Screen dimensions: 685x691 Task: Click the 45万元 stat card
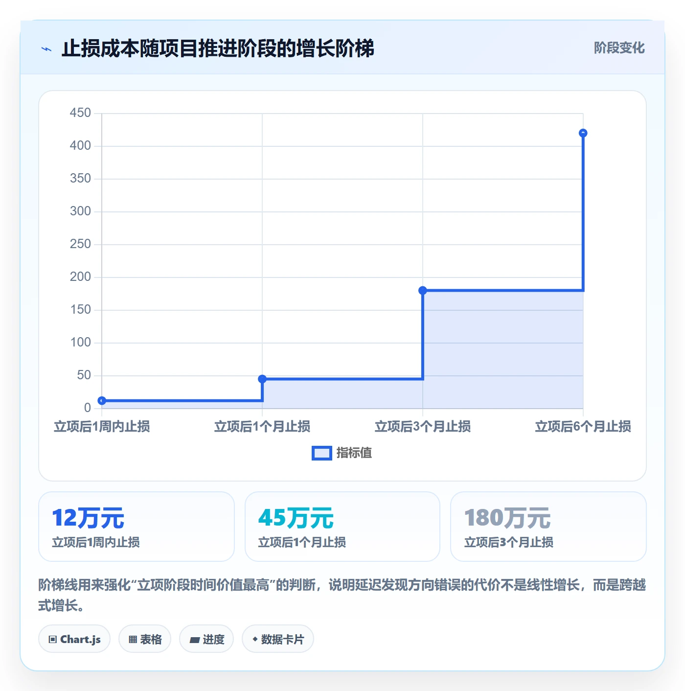342,527
